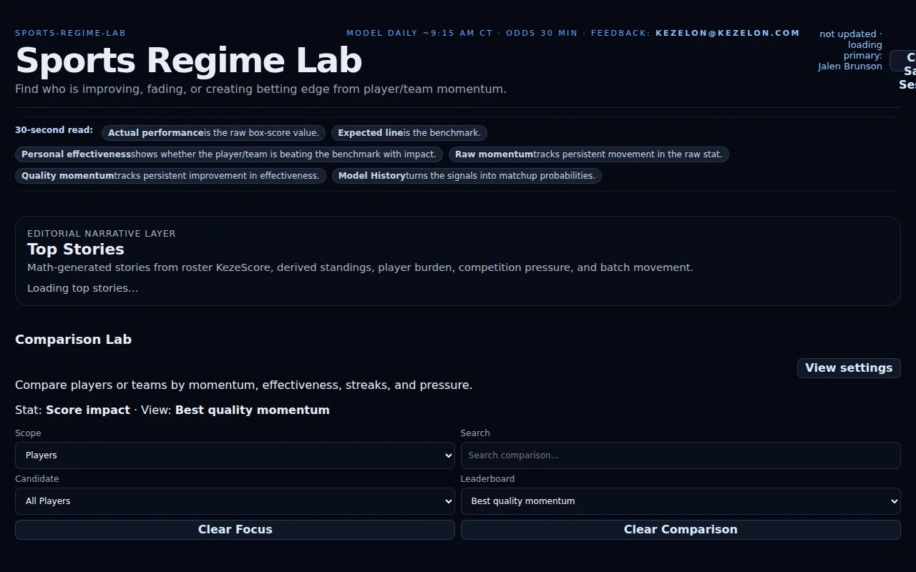Click the Top Stories heading

click(76, 249)
